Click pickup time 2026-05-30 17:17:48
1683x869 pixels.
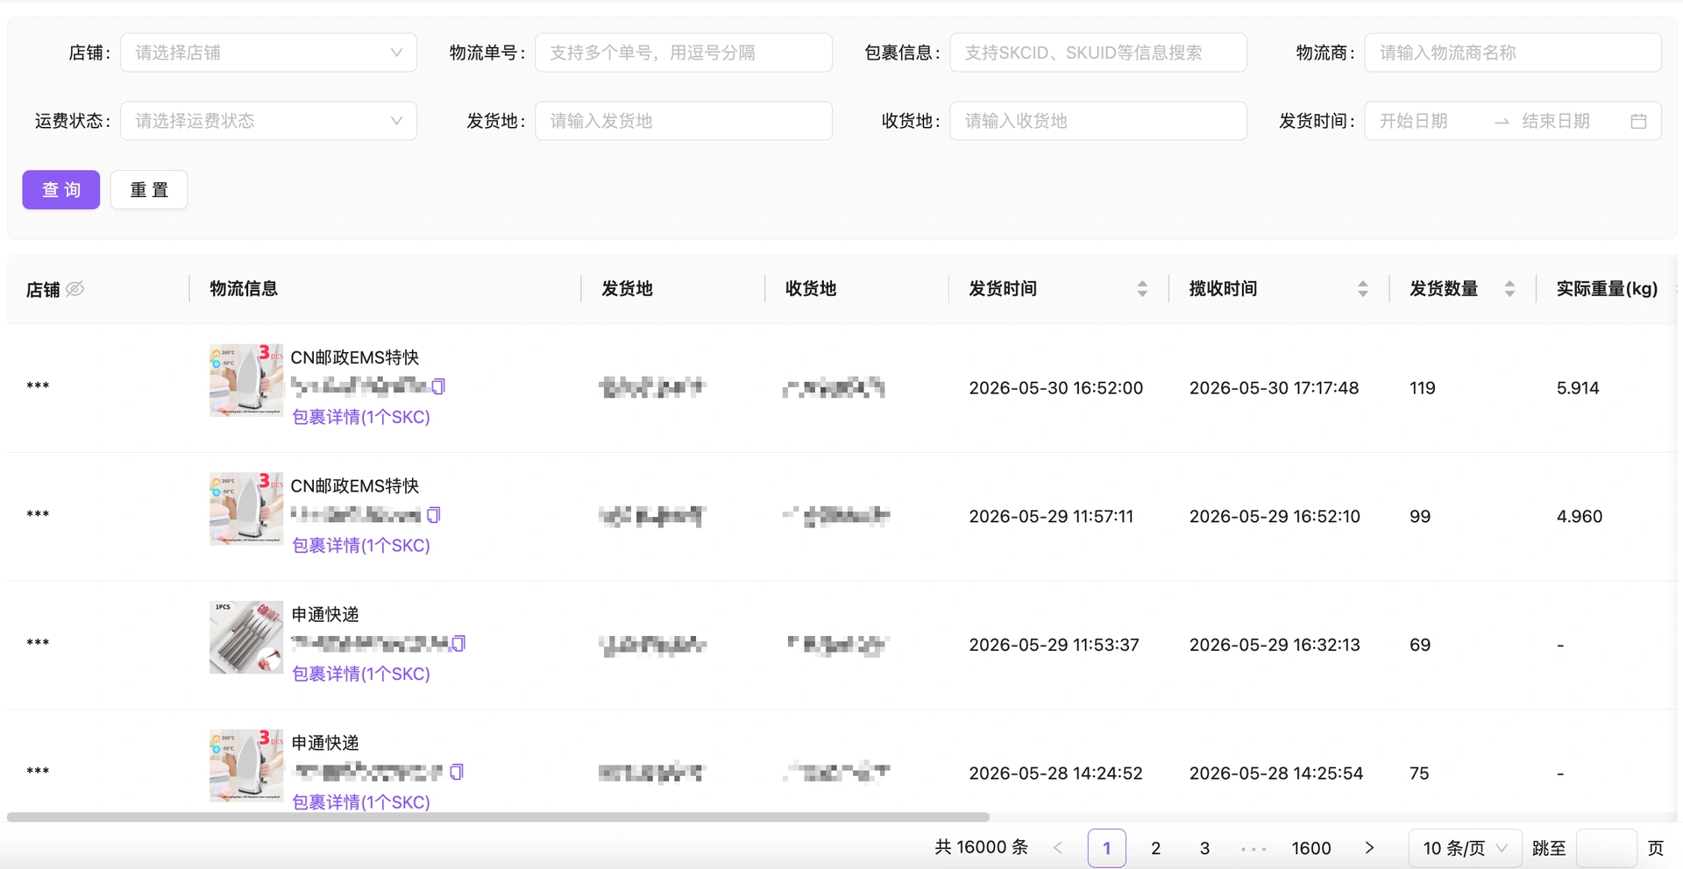(x=1274, y=387)
